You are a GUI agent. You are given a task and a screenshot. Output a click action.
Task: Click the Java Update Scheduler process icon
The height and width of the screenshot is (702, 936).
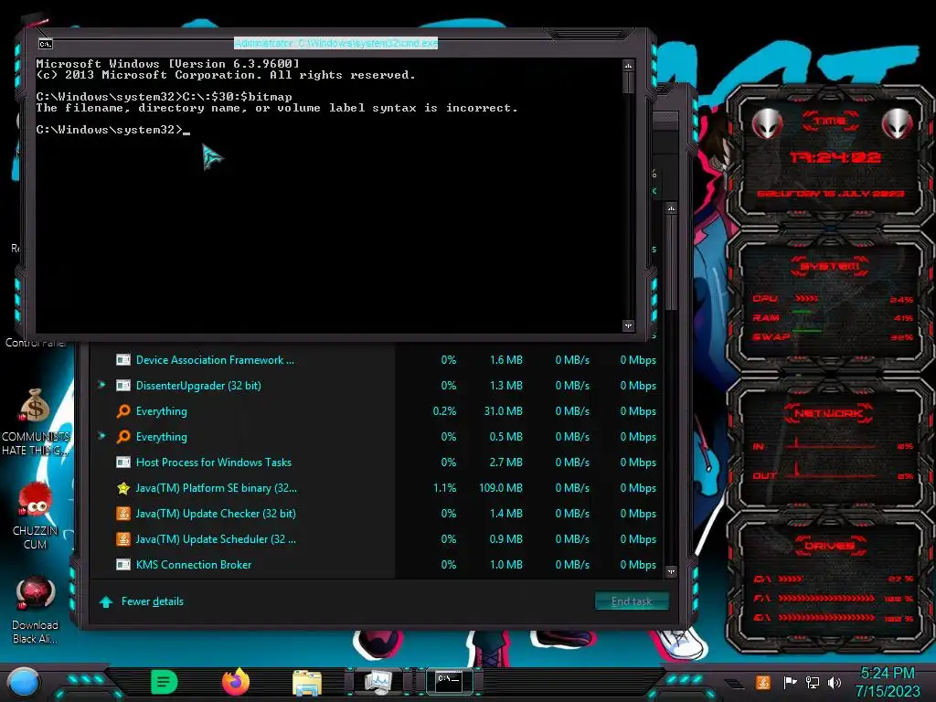coord(123,539)
